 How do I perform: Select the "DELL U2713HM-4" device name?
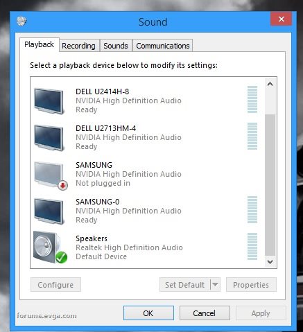click(x=106, y=128)
